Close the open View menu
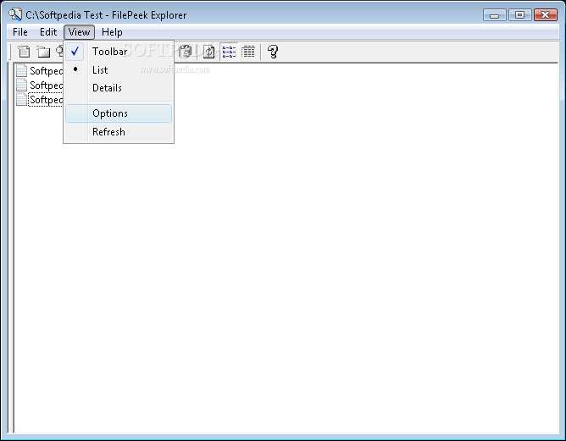This screenshot has width=566, height=441. (80, 32)
